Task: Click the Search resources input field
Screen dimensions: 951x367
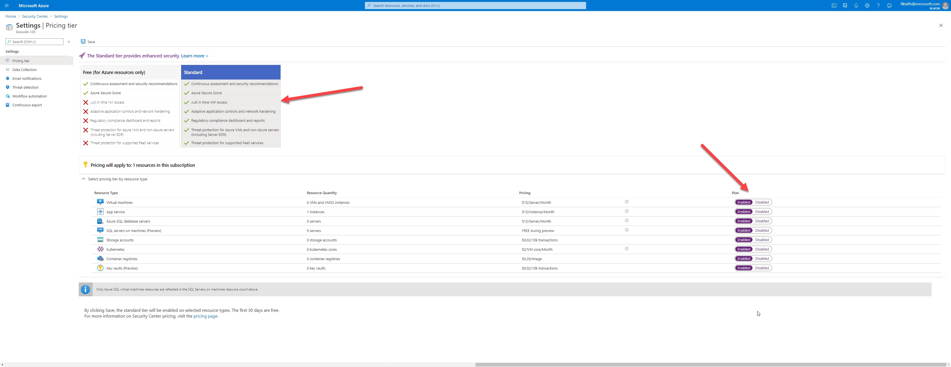Action: tap(476, 6)
